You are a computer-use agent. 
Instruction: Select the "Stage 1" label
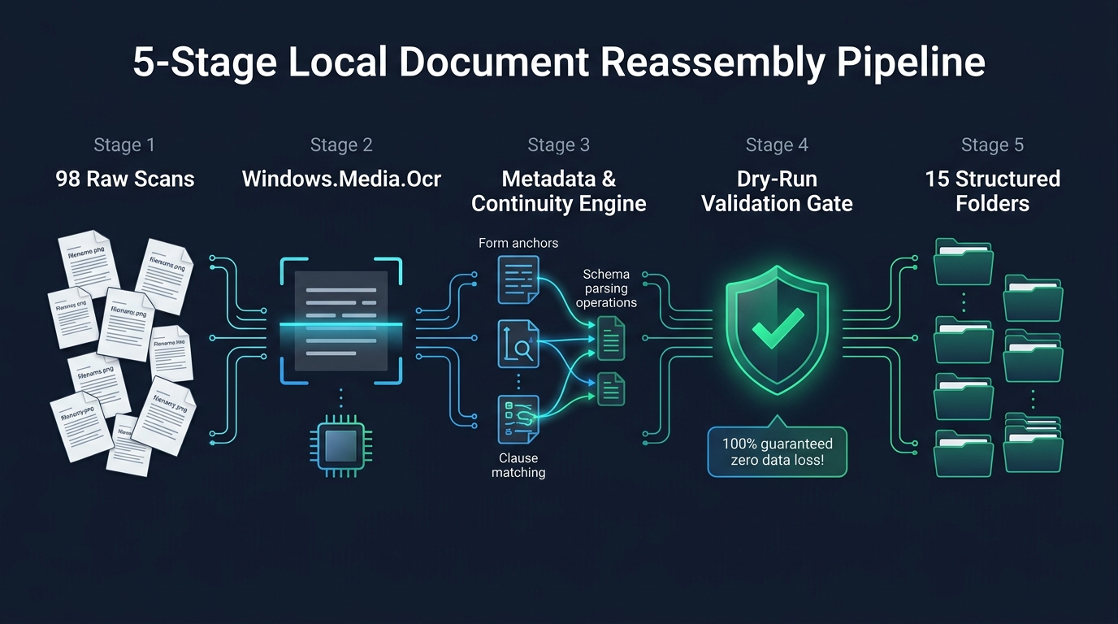coord(124,145)
